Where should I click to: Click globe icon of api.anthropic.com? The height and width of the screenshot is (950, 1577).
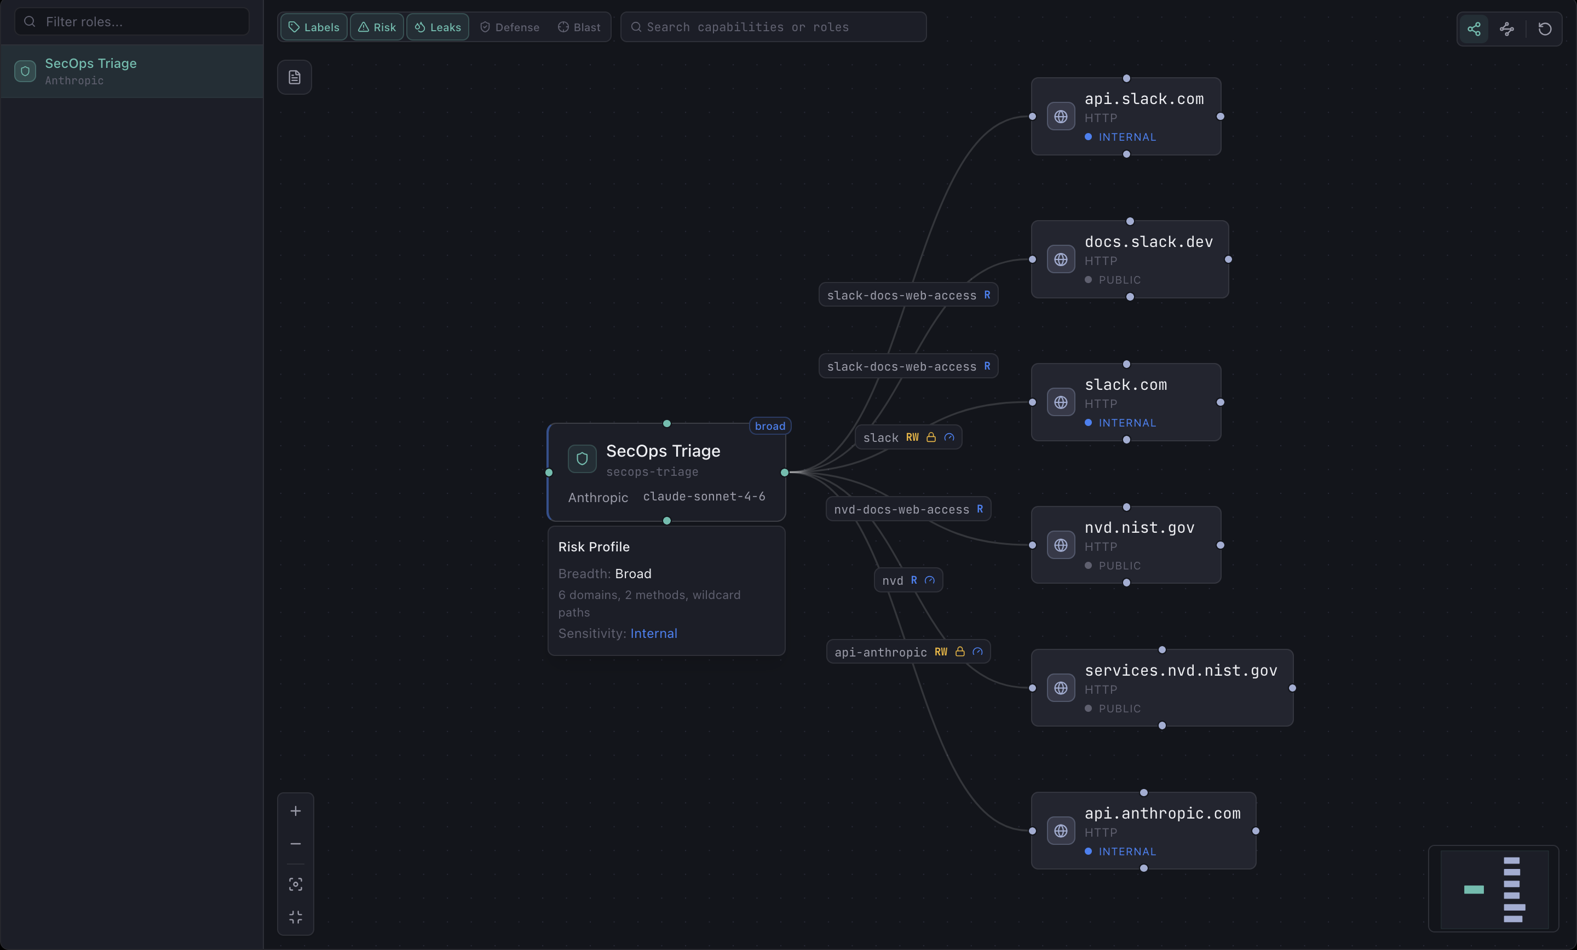[1061, 830]
